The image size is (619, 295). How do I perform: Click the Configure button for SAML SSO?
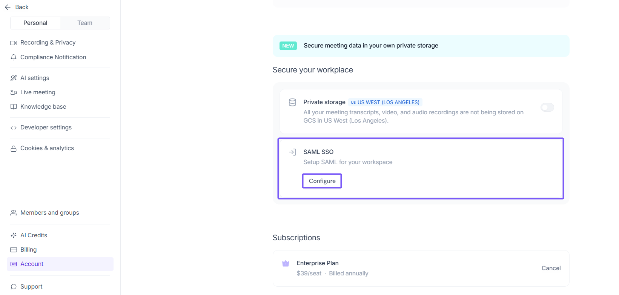(x=322, y=181)
